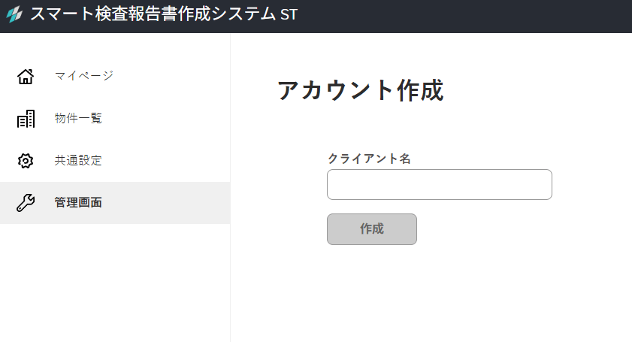Click the dark header bar's empty right side

[x=488, y=16]
